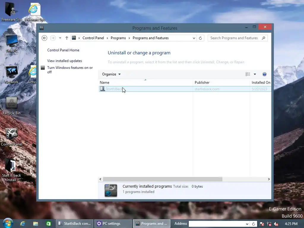Image resolution: width=304 pixels, height=228 pixels.
Task: Click the taskbar Address input box
Action: (217, 224)
